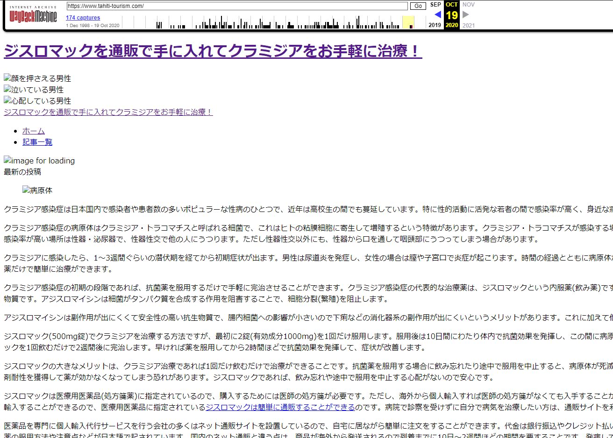This screenshot has width=613, height=438.
Task: Open the ホーム navigation link
Action: click(34, 131)
